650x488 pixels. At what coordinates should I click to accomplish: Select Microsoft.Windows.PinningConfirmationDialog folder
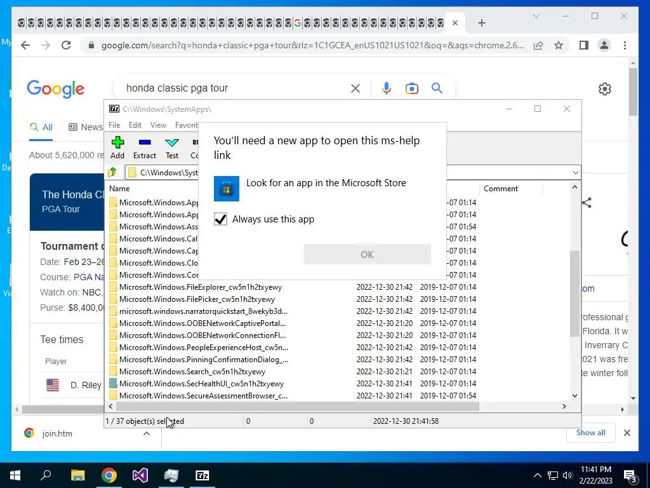(204, 360)
